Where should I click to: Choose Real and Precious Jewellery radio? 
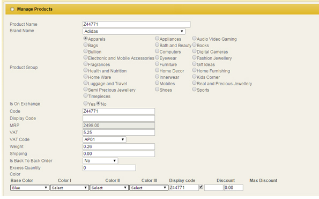194,83
